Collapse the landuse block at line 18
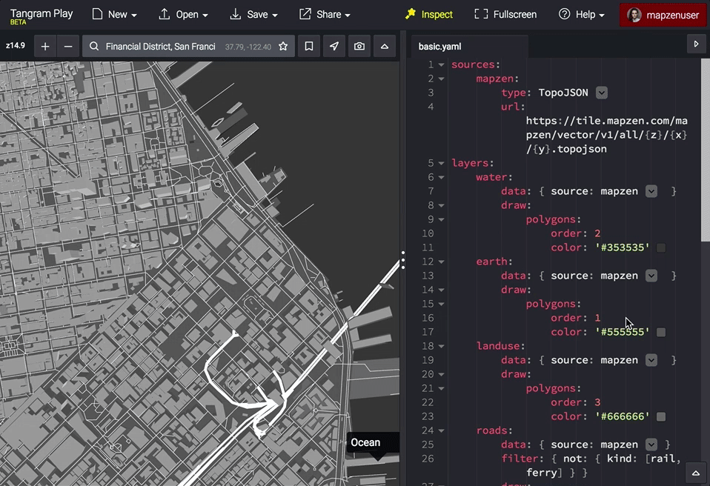710x486 pixels. (x=442, y=346)
